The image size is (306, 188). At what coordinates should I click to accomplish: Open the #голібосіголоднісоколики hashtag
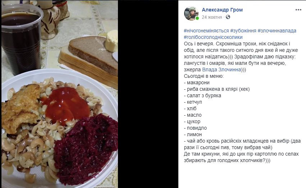coord(213,37)
